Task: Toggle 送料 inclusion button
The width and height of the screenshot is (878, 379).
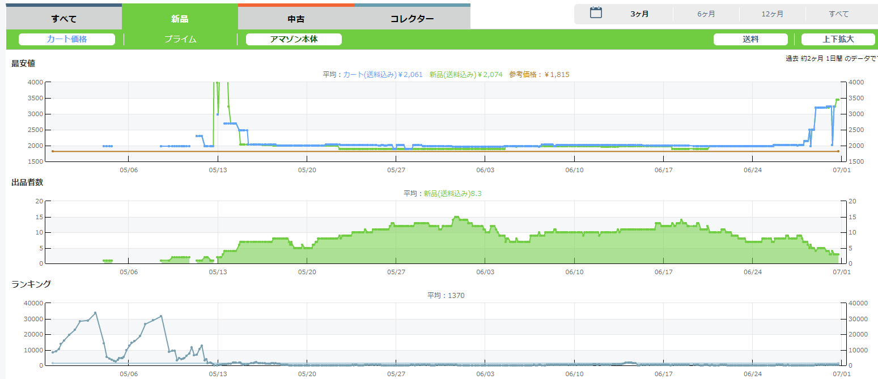Action: coord(750,39)
